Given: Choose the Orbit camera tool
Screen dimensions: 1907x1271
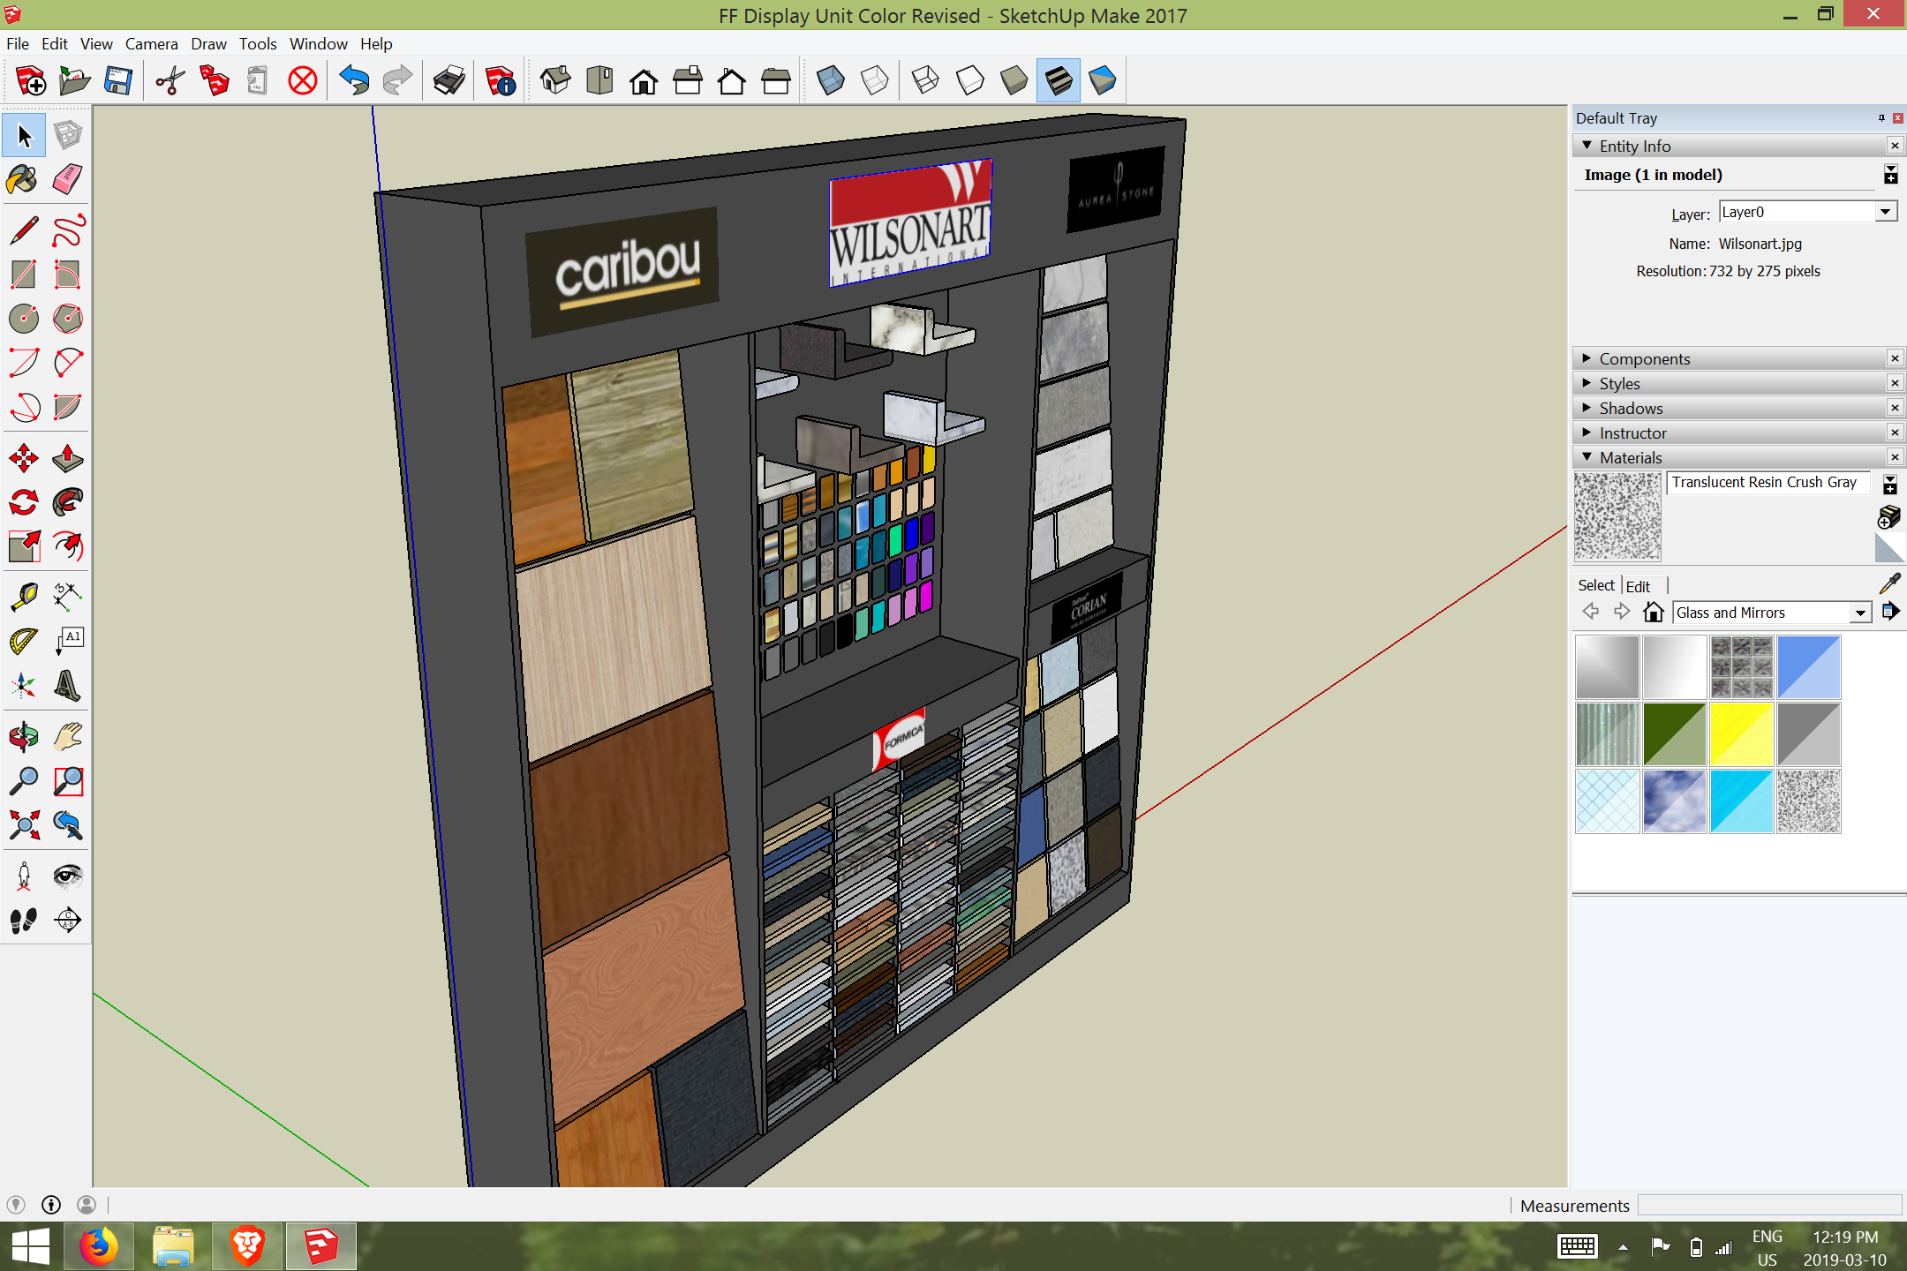Looking at the screenshot, I should pos(23,736).
